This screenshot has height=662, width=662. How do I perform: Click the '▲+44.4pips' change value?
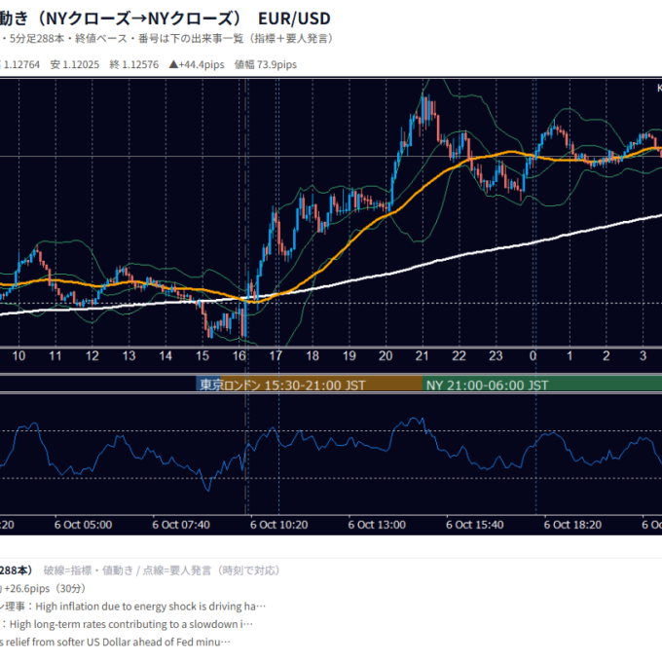197,64
